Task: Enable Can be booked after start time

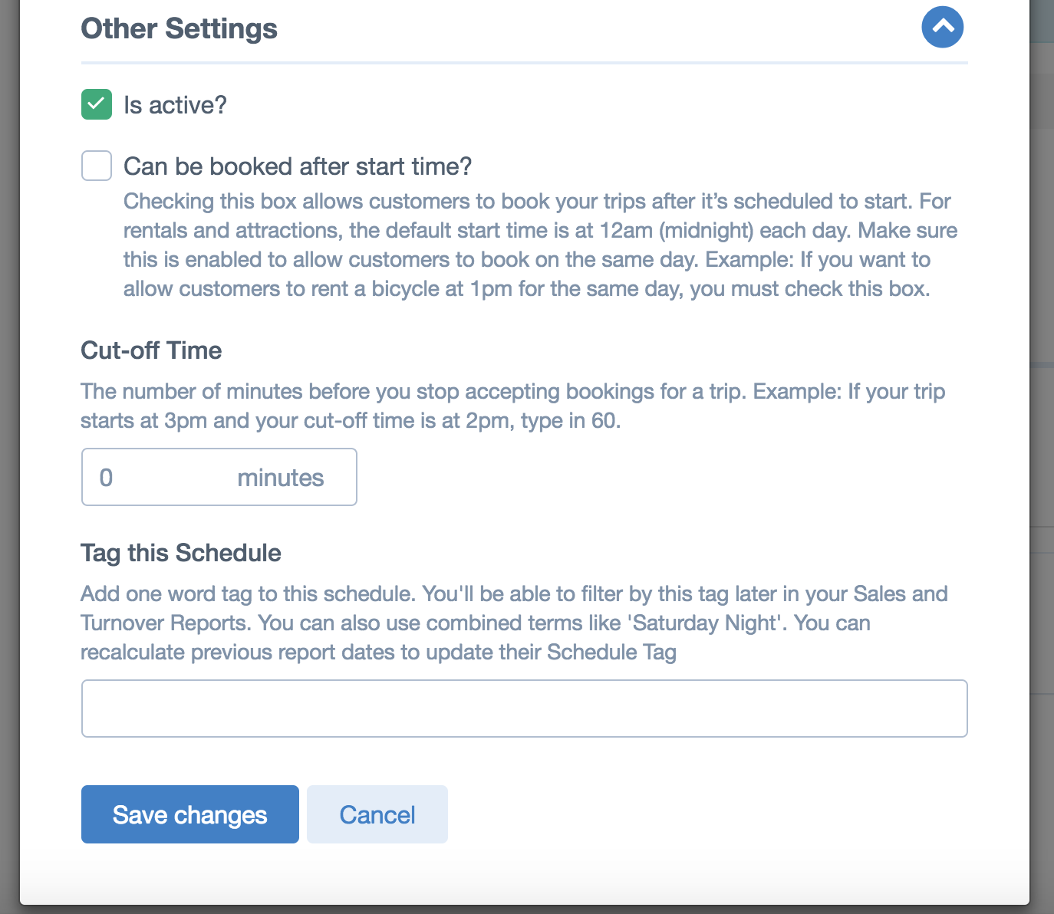Action: click(x=97, y=166)
